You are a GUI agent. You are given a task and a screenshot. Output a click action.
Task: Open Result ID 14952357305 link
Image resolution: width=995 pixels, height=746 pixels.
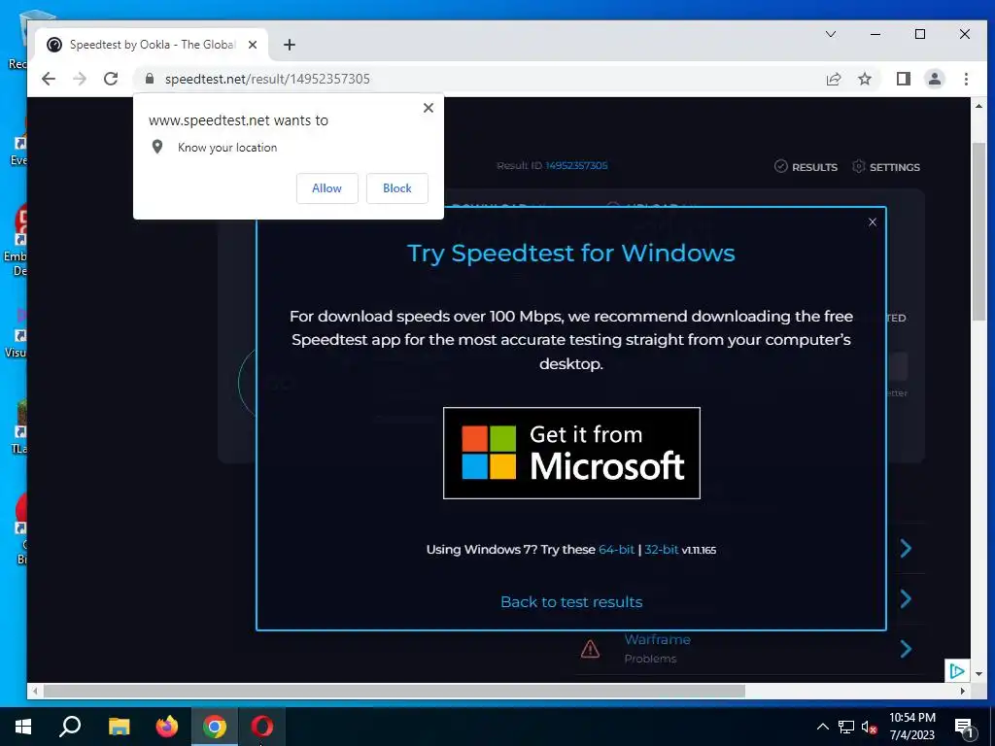576,165
